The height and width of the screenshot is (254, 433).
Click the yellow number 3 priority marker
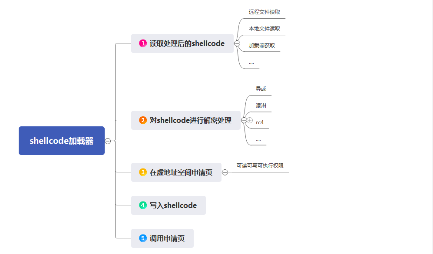click(x=143, y=172)
